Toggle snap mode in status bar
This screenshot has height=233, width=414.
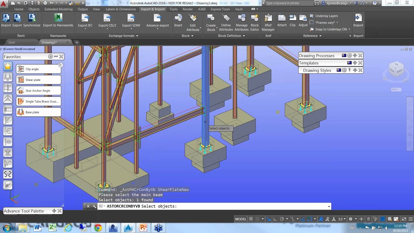(x=257, y=219)
